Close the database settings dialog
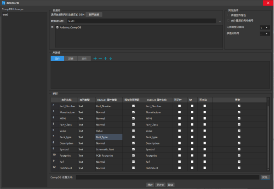Screen dimensions: 274x189 268,3
